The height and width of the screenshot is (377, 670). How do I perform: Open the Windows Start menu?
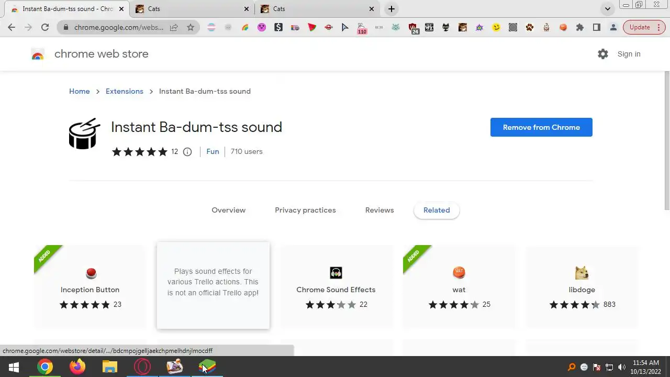[x=14, y=367]
